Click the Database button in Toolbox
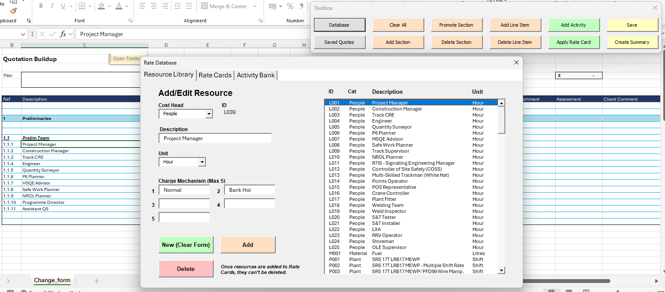 point(339,25)
